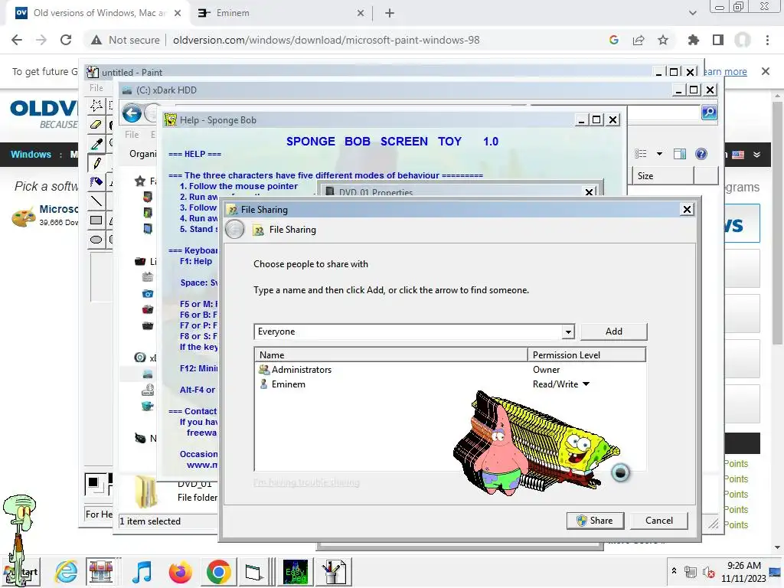The image size is (784, 588).
Task: Click the Windows tab on oldversion site
Action: (x=31, y=155)
